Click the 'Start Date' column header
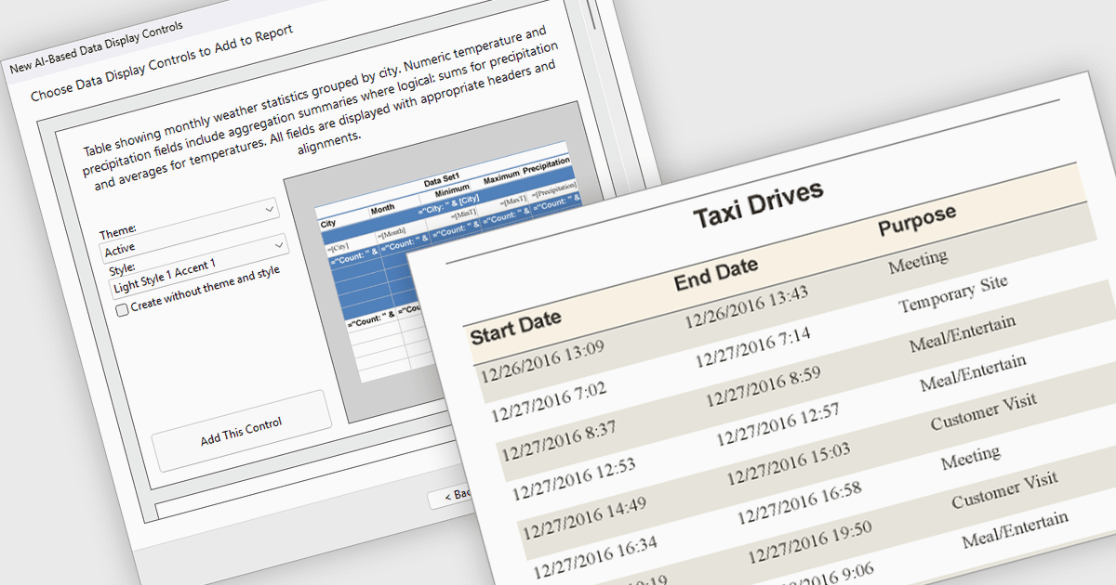The width and height of the screenshot is (1116, 585). [515, 326]
